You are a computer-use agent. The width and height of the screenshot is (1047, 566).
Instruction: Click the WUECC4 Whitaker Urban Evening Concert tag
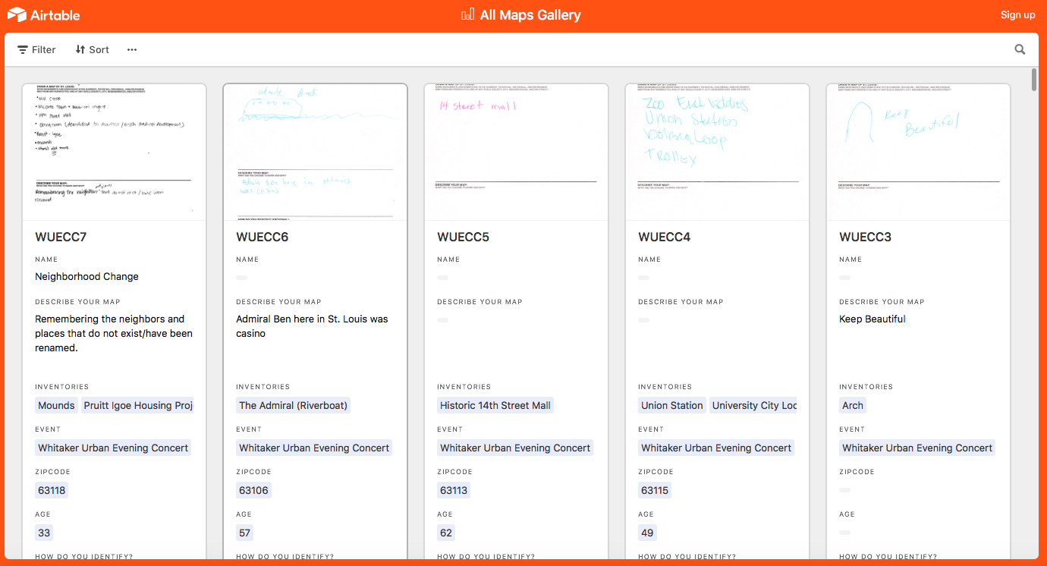(716, 448)
